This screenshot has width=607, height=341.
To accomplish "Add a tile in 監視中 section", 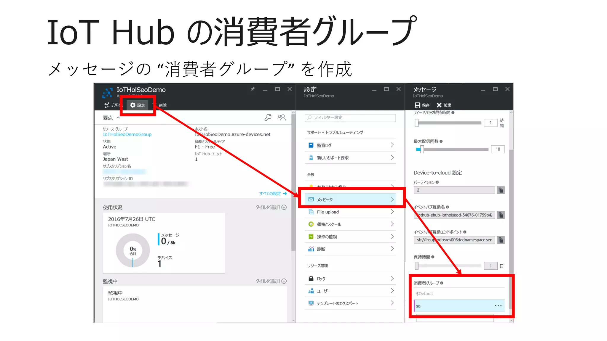I will 271,281.
